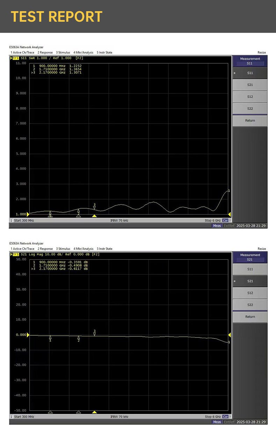Select the S22 softkey in the Log Mag window
Image resolution: width=276 pixels, height=426 pixels.
point(250,305)
